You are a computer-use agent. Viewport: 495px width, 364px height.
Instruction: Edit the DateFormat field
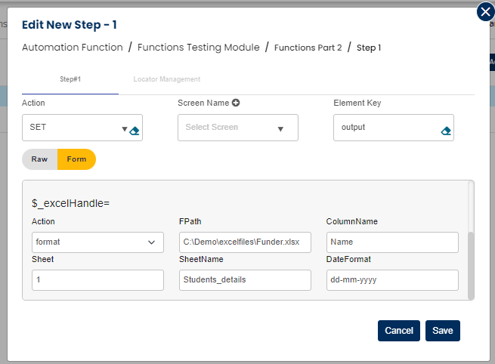(x=391, y=280)
